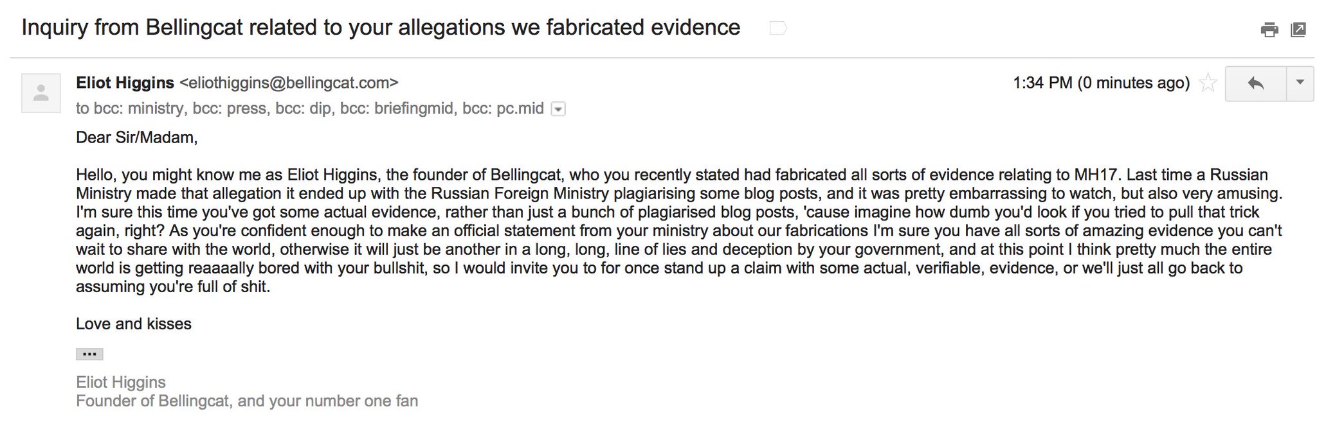1317x425 pixels.
Task: Click the sender's avatar placeholder
Action: 41,93
